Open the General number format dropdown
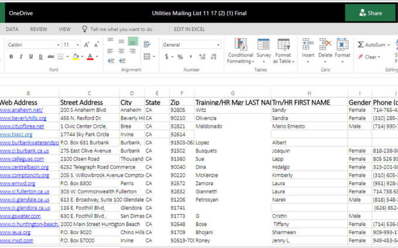Image resolution: width=398 pixels, height=248 pixels. [x=218, y=45]
